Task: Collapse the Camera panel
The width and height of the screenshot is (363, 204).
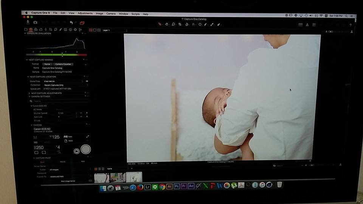Action: [x=32, y=125]
